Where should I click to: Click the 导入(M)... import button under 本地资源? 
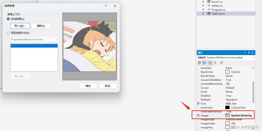tap(20, 26)
